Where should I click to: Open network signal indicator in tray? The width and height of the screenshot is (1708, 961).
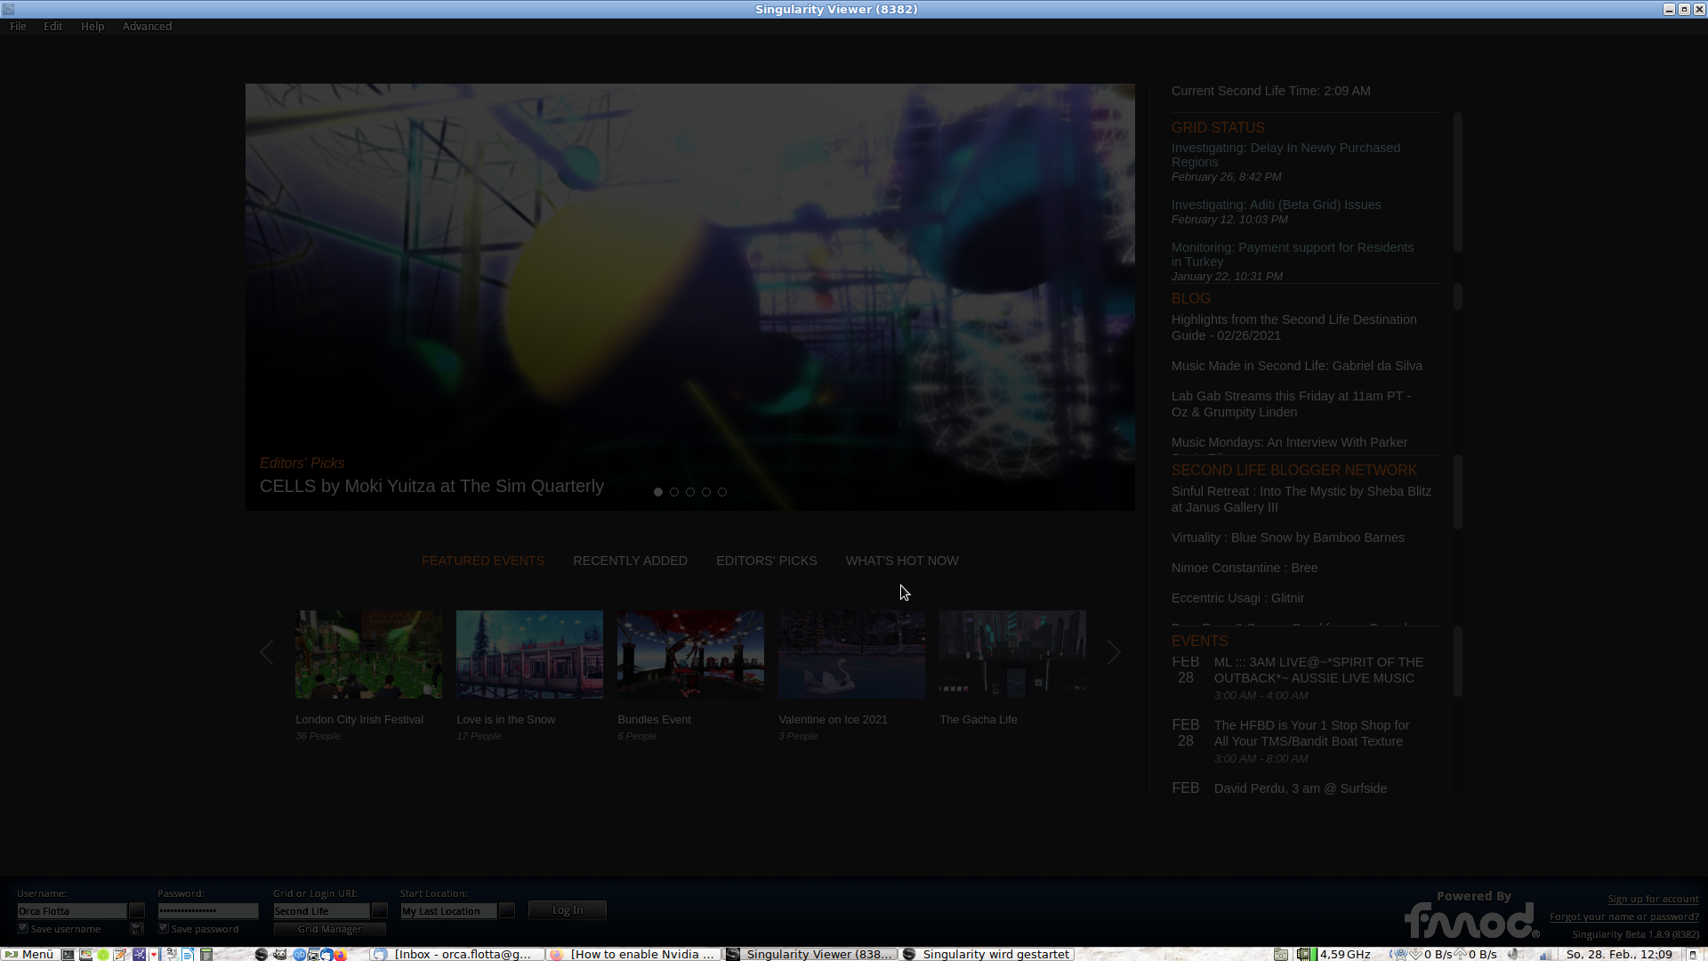tap(1545, 954)
